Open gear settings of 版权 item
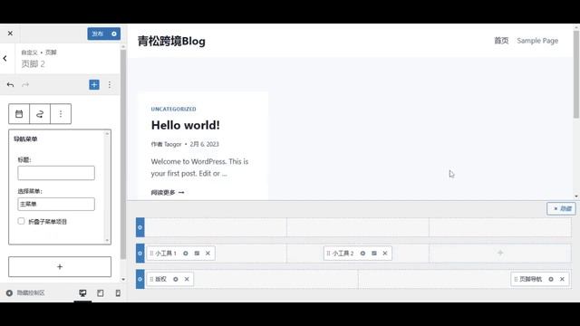This screenshot has width=580, height=326. (x=176, y=279)
